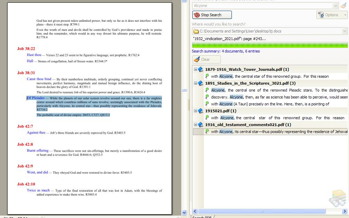This screenshot has height=218, width=349.
Task: Click the line 'The probable seat of divine empire'
Action: (73, 115)
